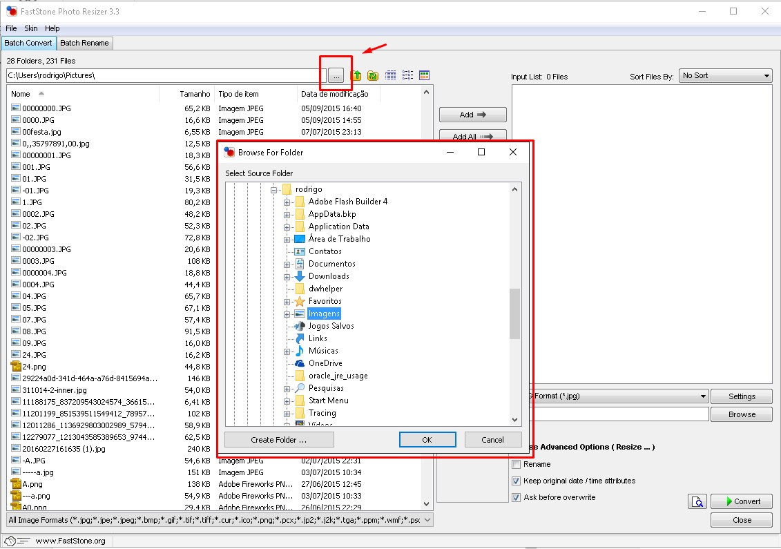Click the Favoritos star icon
The height and width of the screenshot is (549, 781).
300,301
